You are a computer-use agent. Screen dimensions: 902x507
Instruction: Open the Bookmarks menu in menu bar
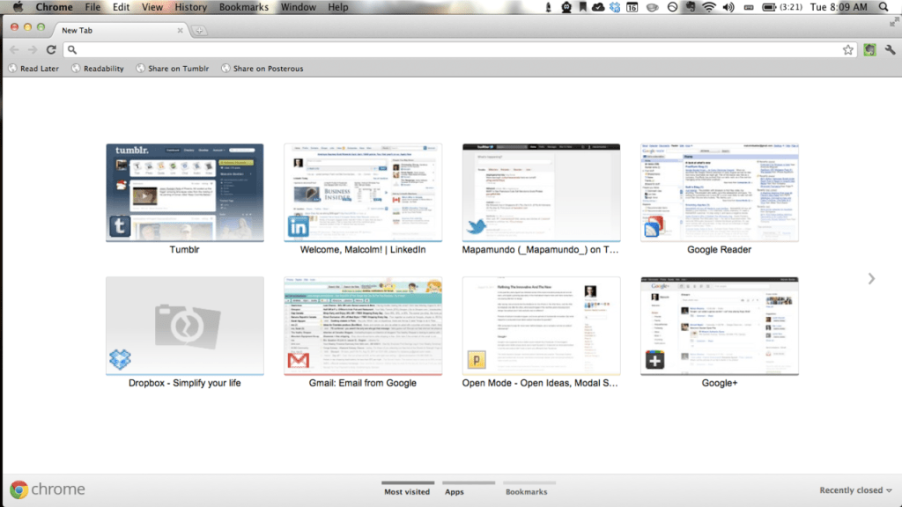(x=245, y=7)
